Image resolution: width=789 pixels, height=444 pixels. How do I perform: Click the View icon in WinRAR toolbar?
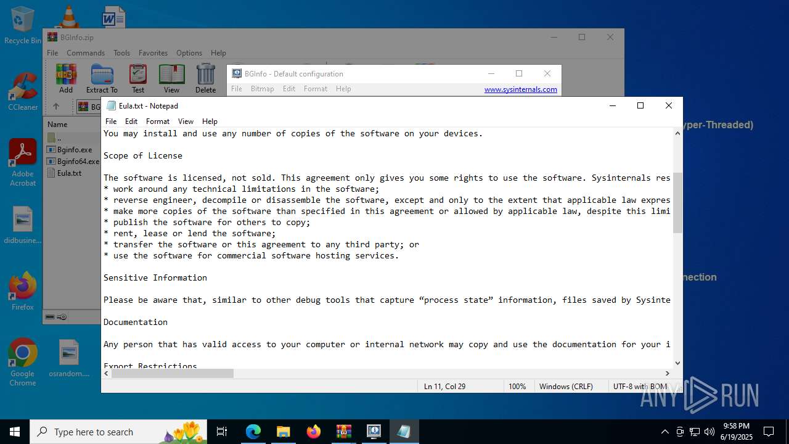click(x=172, y=78)
